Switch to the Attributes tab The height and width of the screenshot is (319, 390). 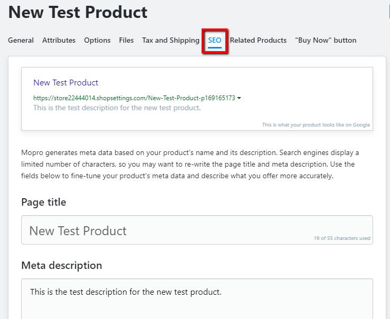[59, 40]
